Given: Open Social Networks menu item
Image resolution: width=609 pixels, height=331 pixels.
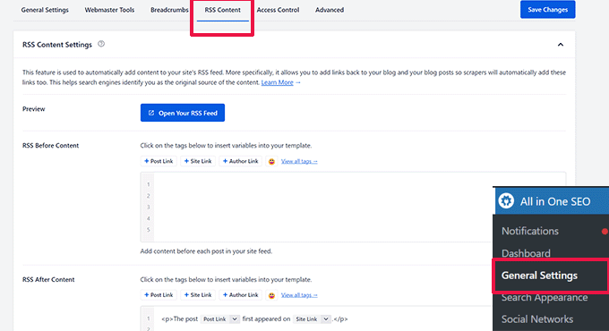Looking at the screenshot, I should coord(537,319).
